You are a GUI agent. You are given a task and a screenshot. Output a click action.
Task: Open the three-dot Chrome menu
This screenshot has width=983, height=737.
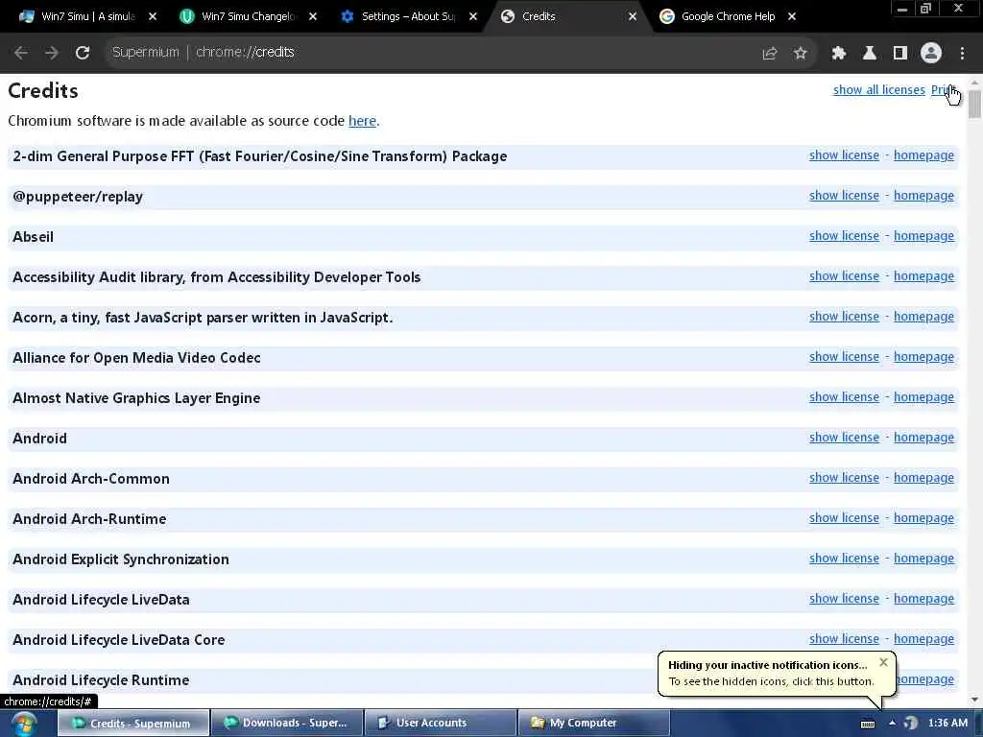point(962,54)
